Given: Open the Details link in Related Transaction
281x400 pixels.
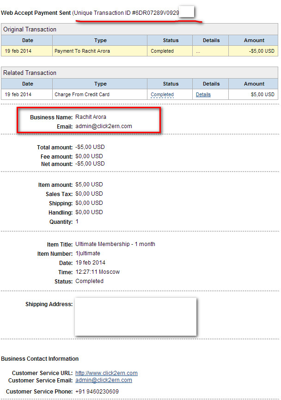Looking at the screenshot, I should coord(203,94).
